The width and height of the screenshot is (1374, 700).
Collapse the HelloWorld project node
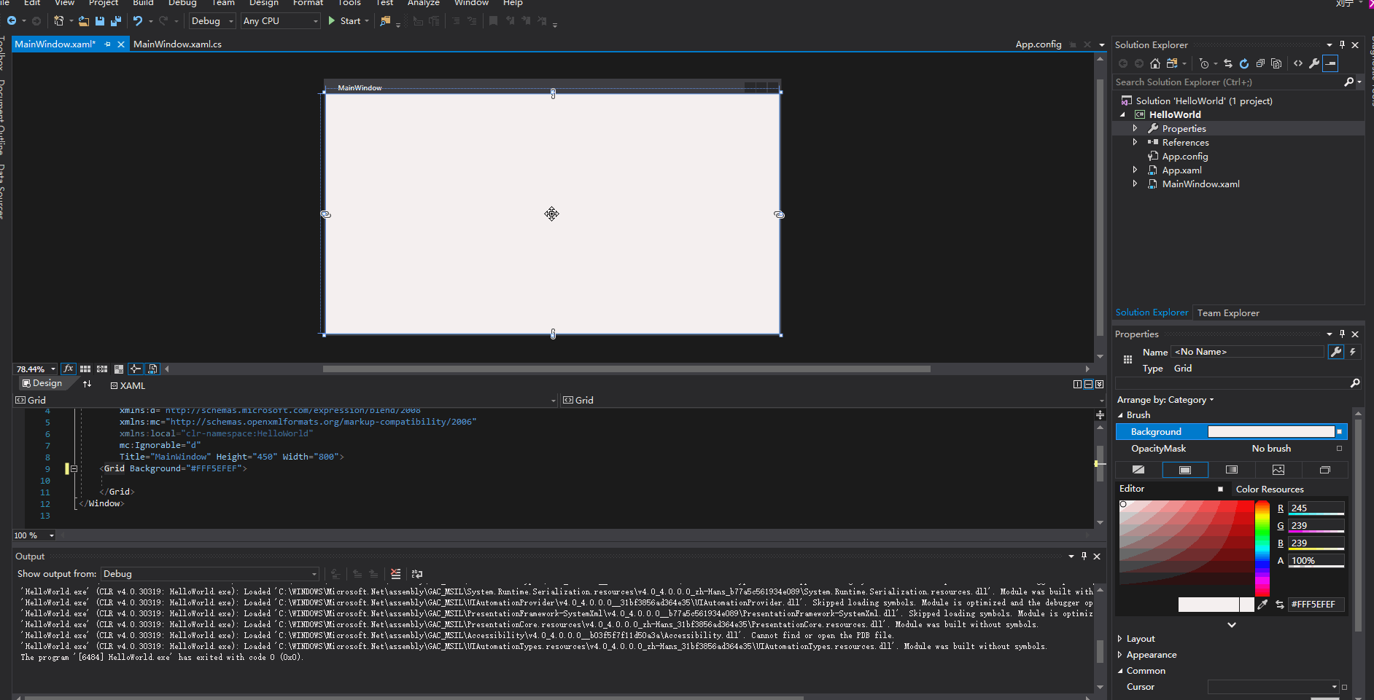(x=1123, y=115)
